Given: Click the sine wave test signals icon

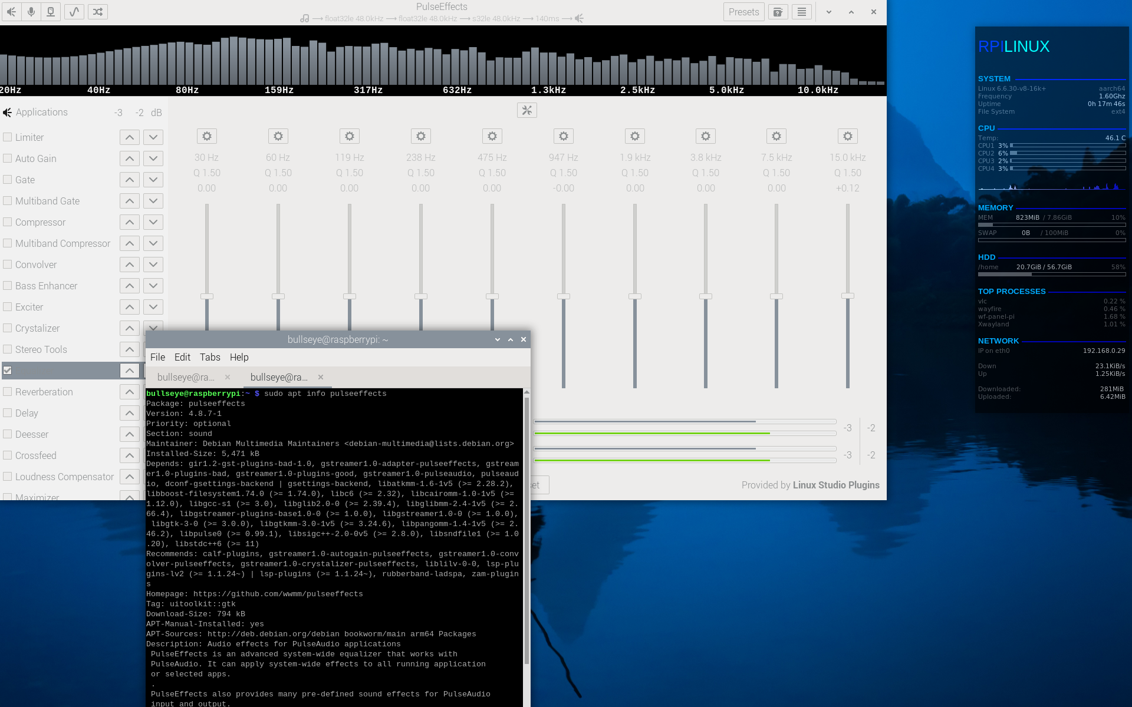Looking at the screenshot, I should pyautogui.click(x=74, y=12).
